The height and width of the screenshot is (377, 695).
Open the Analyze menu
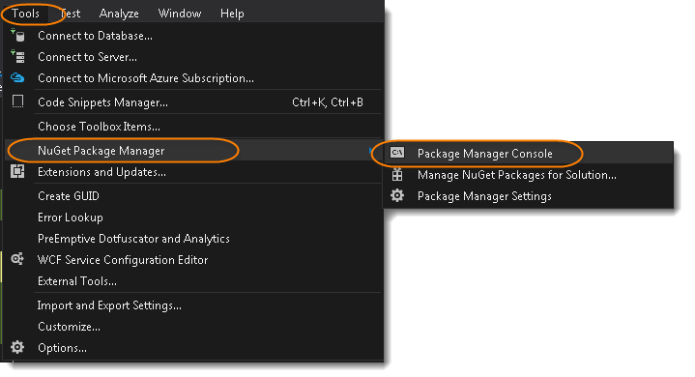coord(119,14)
